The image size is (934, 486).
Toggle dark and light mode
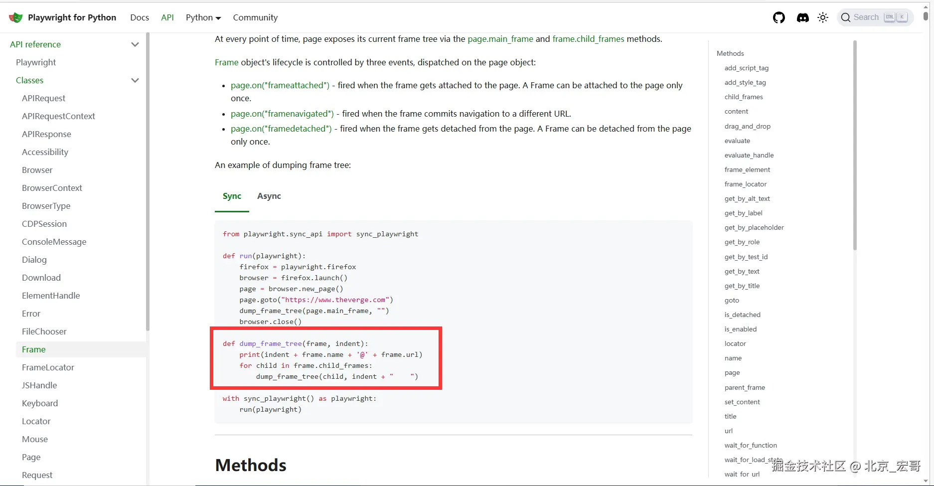(x=823, y=17)
